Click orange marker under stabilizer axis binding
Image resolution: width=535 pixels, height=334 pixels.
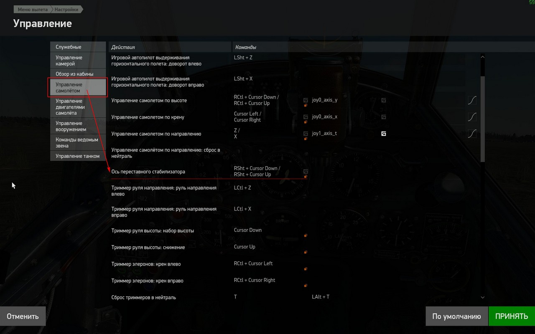coord(306,177)
